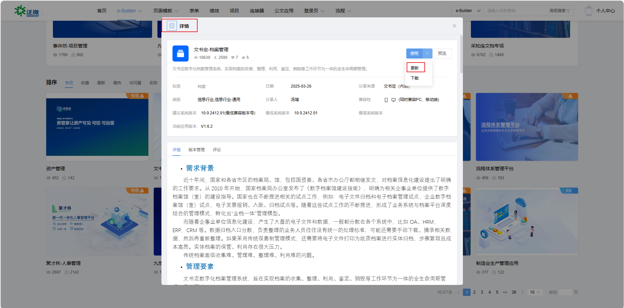Choose 下载 from the dropdown menu

tap(416, 78)
